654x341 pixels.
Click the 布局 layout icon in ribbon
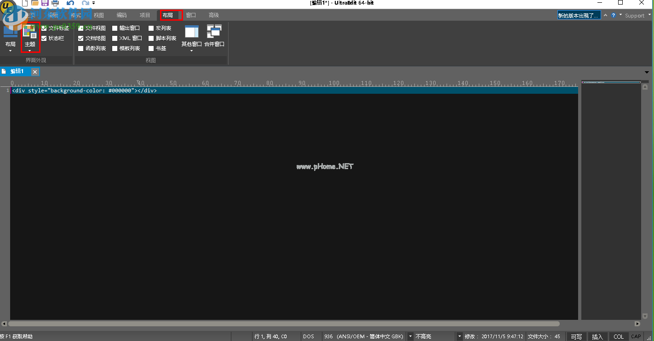click(x=10, y=32)
